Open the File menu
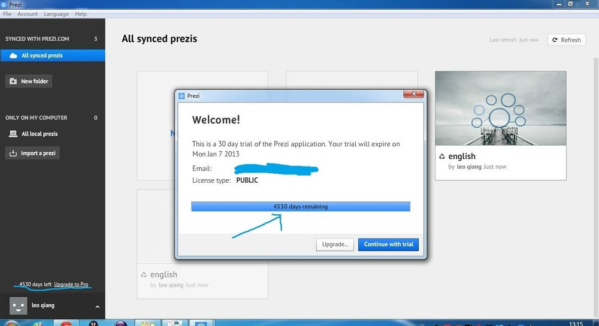This screenshot has width=599, height=326. (7, 14)
